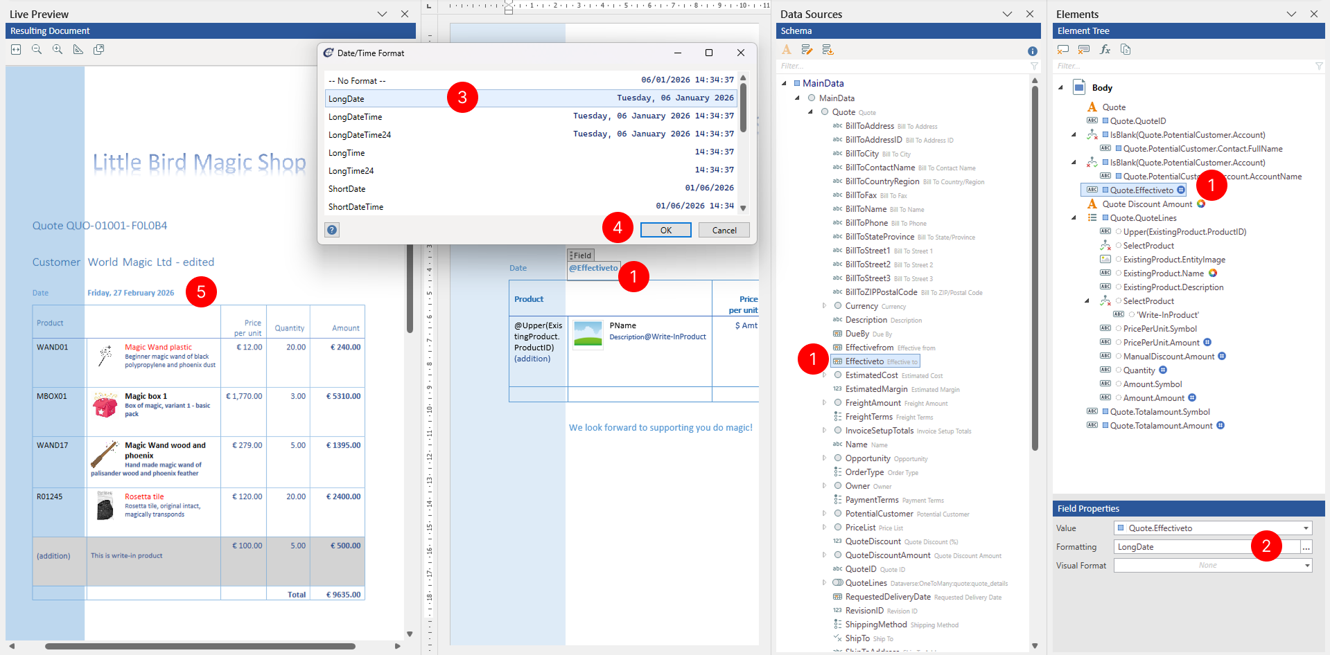
Task: Click the fit-to-width icon in Live Preview
Action: point(16,50)
